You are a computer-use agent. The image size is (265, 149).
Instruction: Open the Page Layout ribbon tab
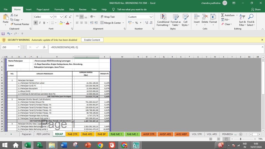click(43, 9)
